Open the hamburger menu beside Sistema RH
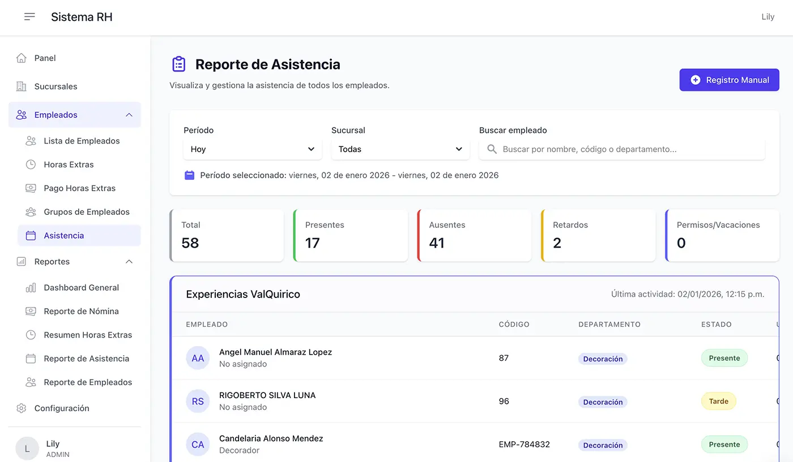This screenshot has height=462, width=793. click(29, 16)
